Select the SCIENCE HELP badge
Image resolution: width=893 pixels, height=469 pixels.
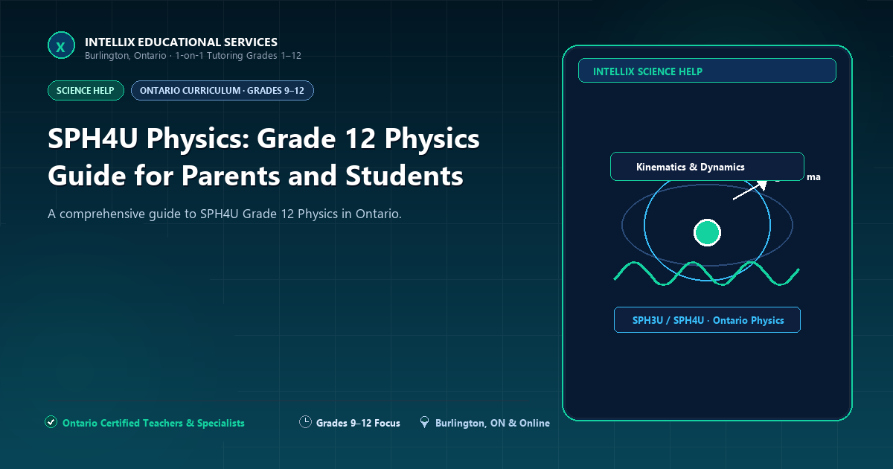[x=86, y=91]
